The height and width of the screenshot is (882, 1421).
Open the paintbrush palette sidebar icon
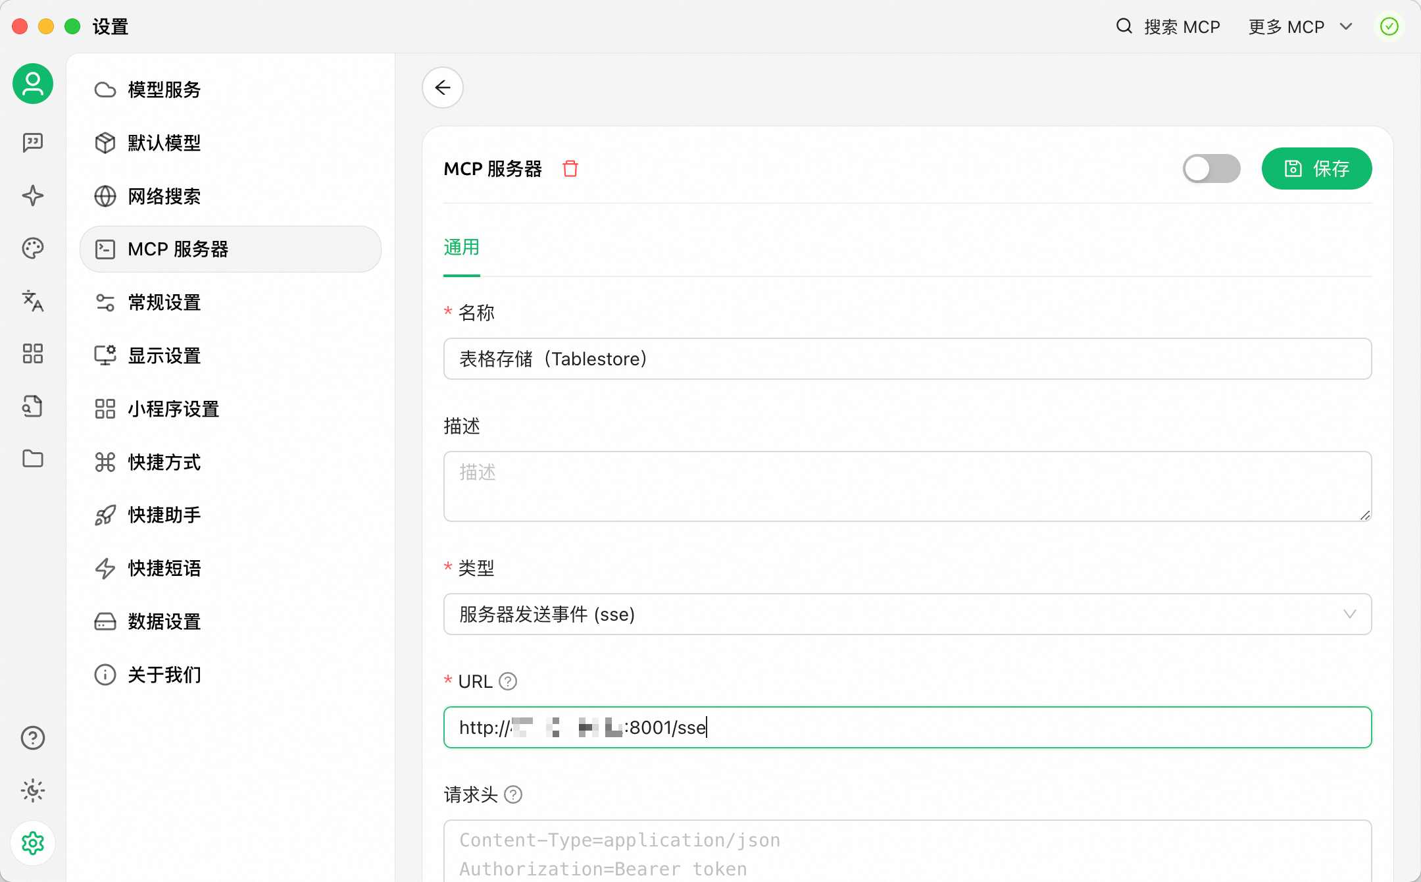[32, 248]
